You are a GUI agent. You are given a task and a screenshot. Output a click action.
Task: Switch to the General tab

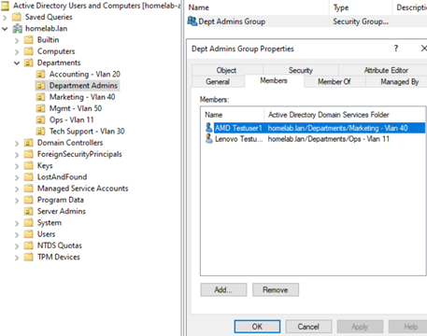218,82
